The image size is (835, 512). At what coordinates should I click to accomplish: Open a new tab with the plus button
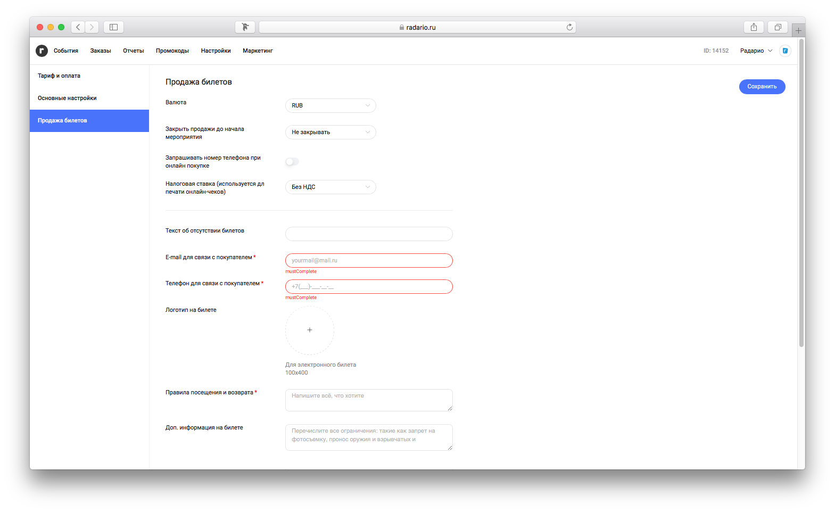pyautogui.click(x=798, y=30)
